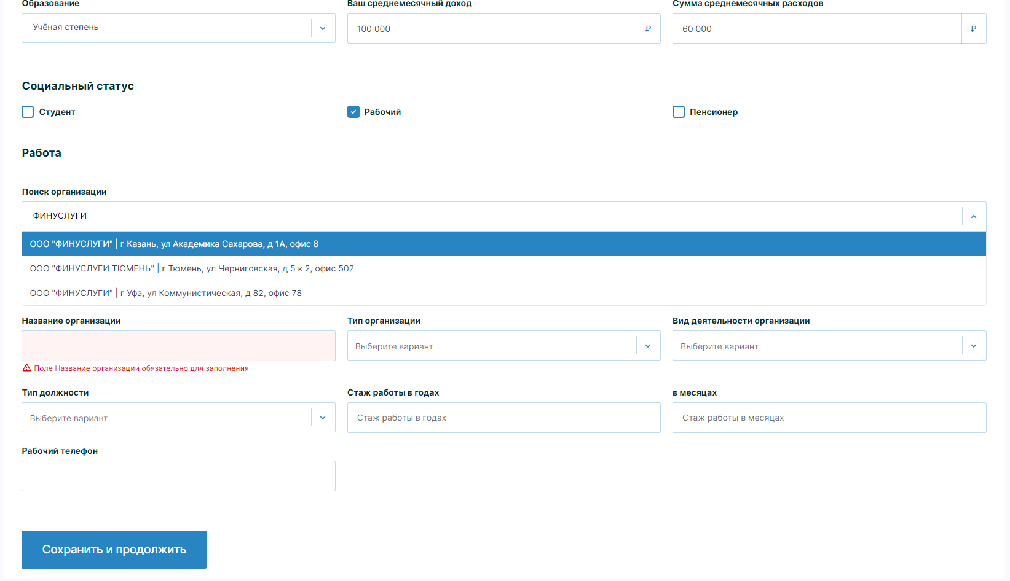
Task: Click the Стаж работы в месяцах field
Action: pyautogui.click(x=829, y=418)
